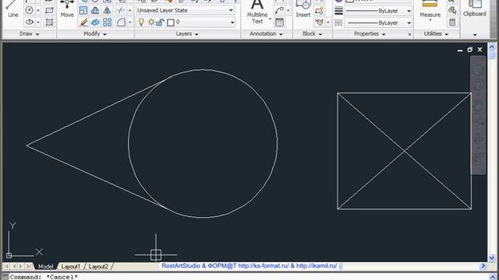Click the Edit block icon in Block panel
Viewport: 499px width, 280px height.
tap(319, 10)
